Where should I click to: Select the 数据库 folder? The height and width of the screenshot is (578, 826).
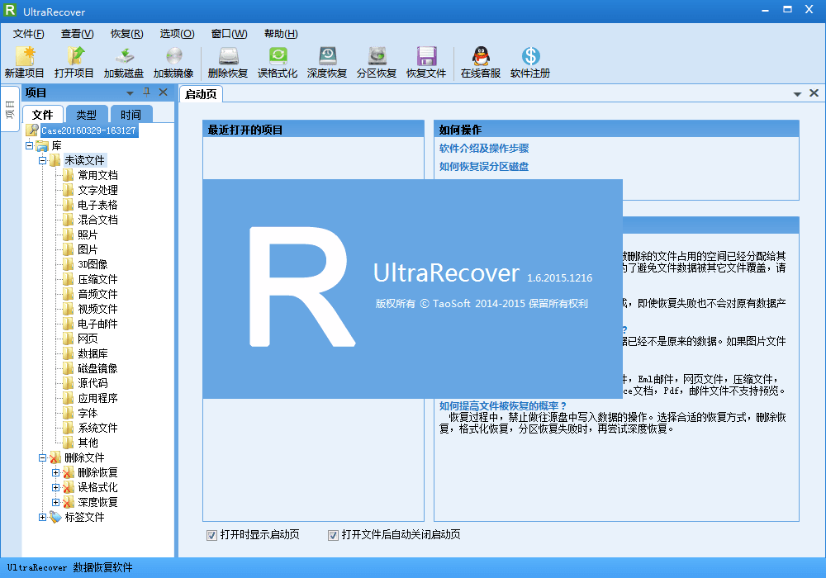pyautogui.click(x=93, y=353)
